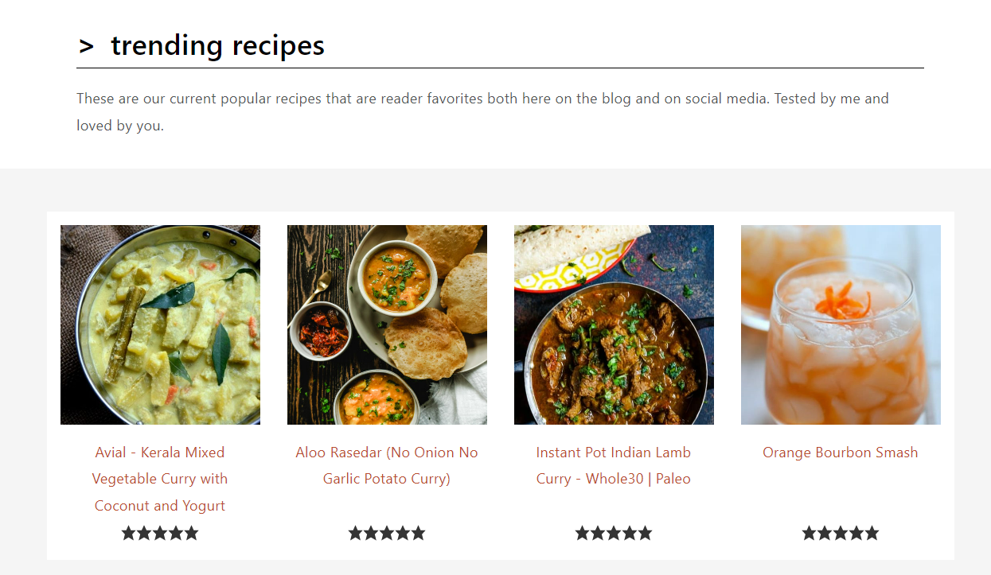Click the Avial vegetable curry photo
The image size is (991, 575).
click(160, 324)
